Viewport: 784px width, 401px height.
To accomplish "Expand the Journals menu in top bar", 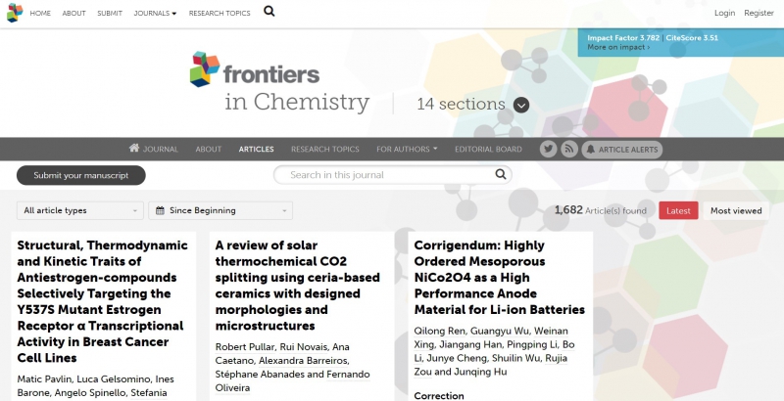I will [155, 13].
